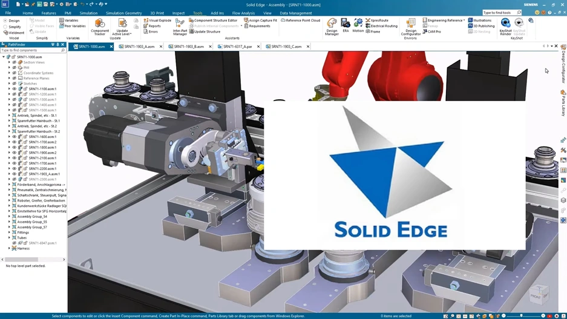This screenshot has height=319, width=567.
Task: Open the Errors assistant
Action: coord(151,31)
